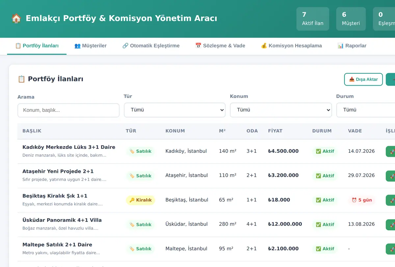Click the Dışa Aktar button

click(x=363, y=79)
